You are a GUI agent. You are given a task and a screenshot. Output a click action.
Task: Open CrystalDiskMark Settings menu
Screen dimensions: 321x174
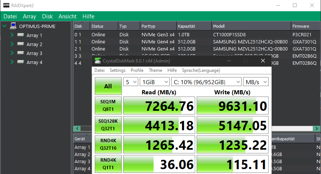tap(118, 70)
